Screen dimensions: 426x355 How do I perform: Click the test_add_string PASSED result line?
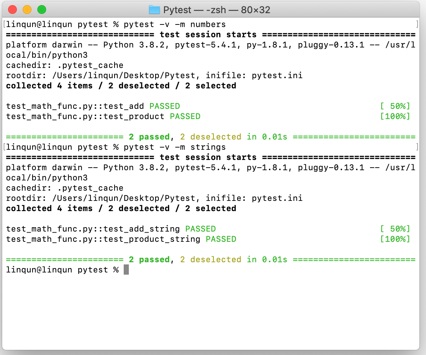tap(111, 229)
